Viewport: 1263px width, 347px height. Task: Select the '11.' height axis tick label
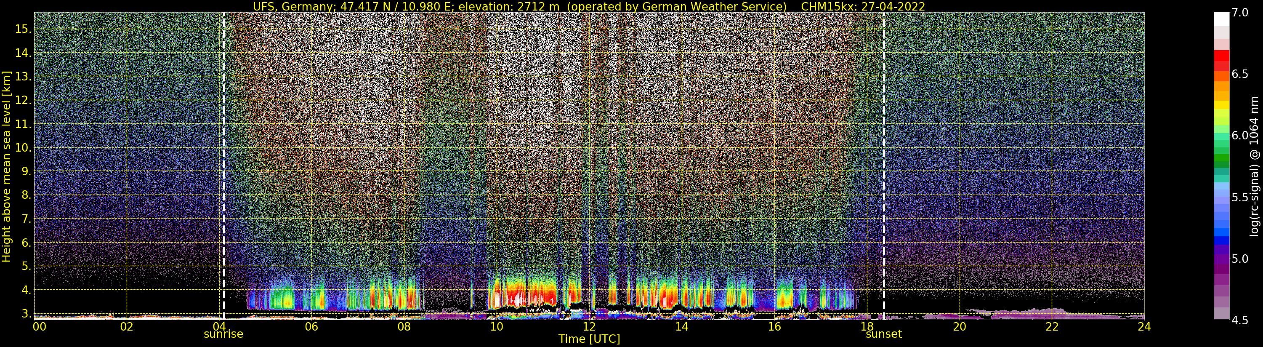point(23,124)
